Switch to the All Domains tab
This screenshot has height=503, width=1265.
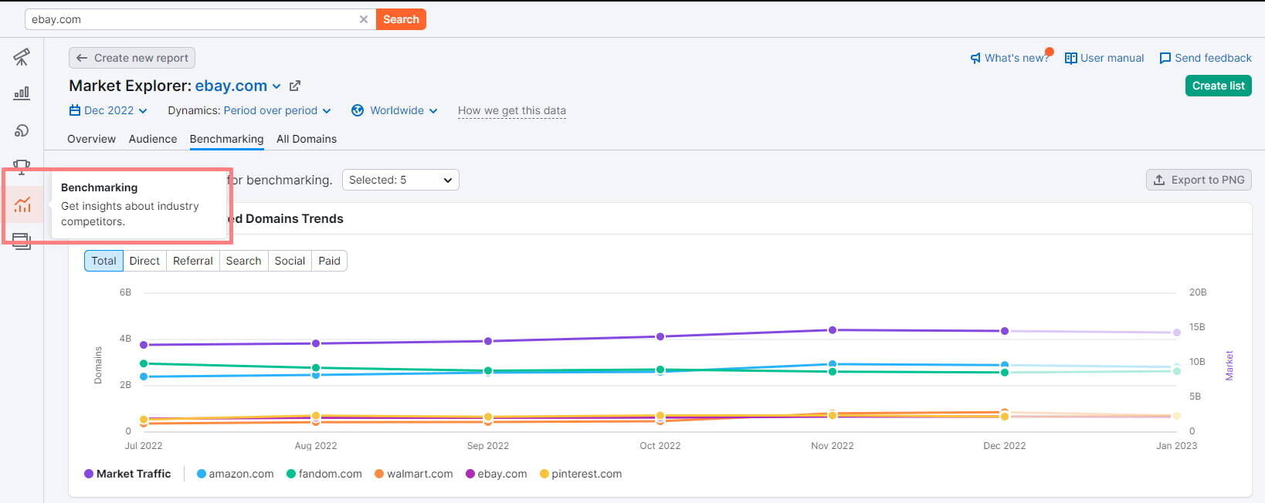pos(307,139)
